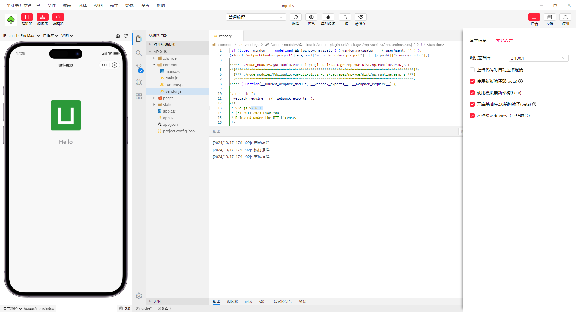Viewport: 576px width, 312px height.
Task: Open the 调试基础库 3.108.1 dropdown
Action: (538, 58)
